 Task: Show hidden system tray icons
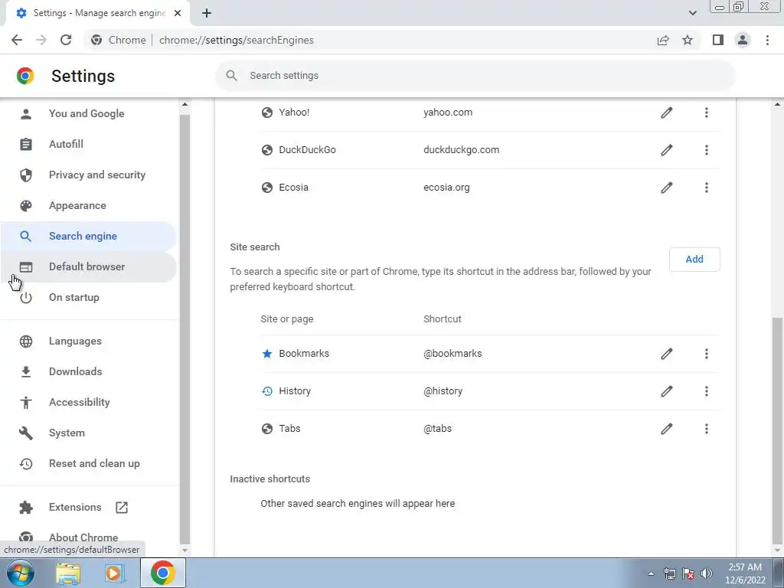(x=651, y=573)
